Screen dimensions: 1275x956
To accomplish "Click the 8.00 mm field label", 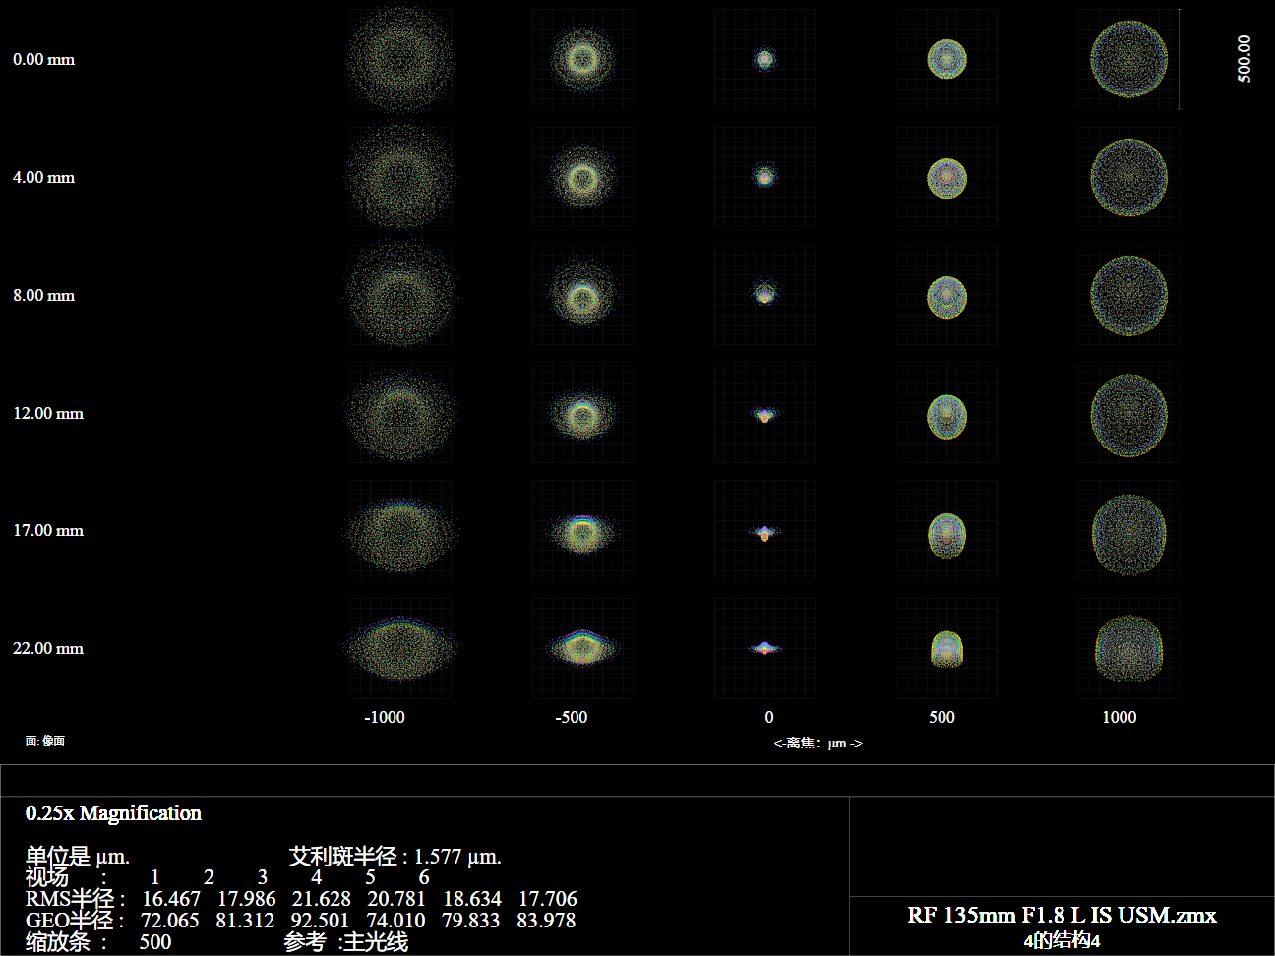I will pos(43,295).
